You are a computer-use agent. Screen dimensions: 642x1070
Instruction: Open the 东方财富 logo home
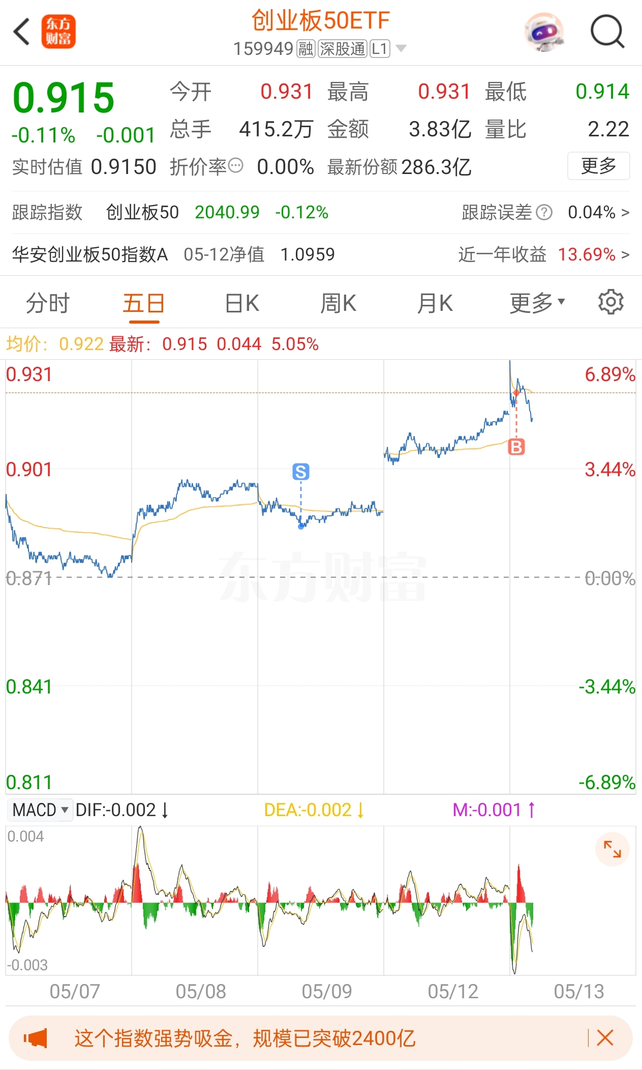(58, 32)
